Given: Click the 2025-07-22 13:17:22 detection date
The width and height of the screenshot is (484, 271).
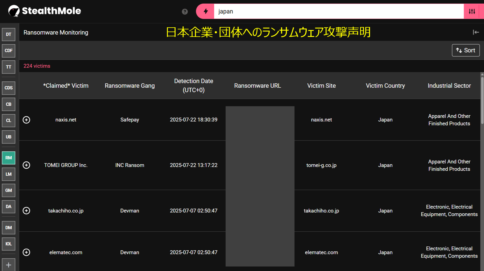Looking at the screenshot, I should point(194,165).
